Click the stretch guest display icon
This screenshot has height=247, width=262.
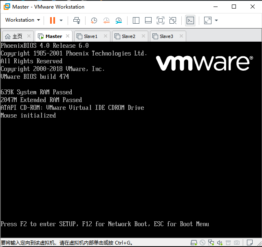point(208,20)
